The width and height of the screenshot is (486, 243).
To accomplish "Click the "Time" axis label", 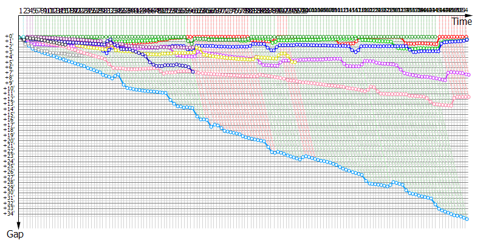I will [x=461, y=21].
